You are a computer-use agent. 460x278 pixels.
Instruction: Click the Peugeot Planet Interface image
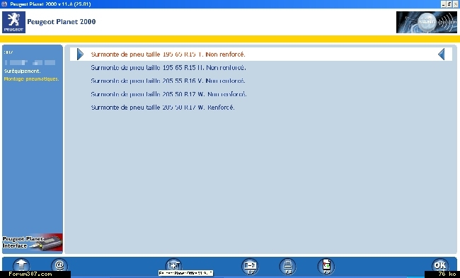(33, 243)
